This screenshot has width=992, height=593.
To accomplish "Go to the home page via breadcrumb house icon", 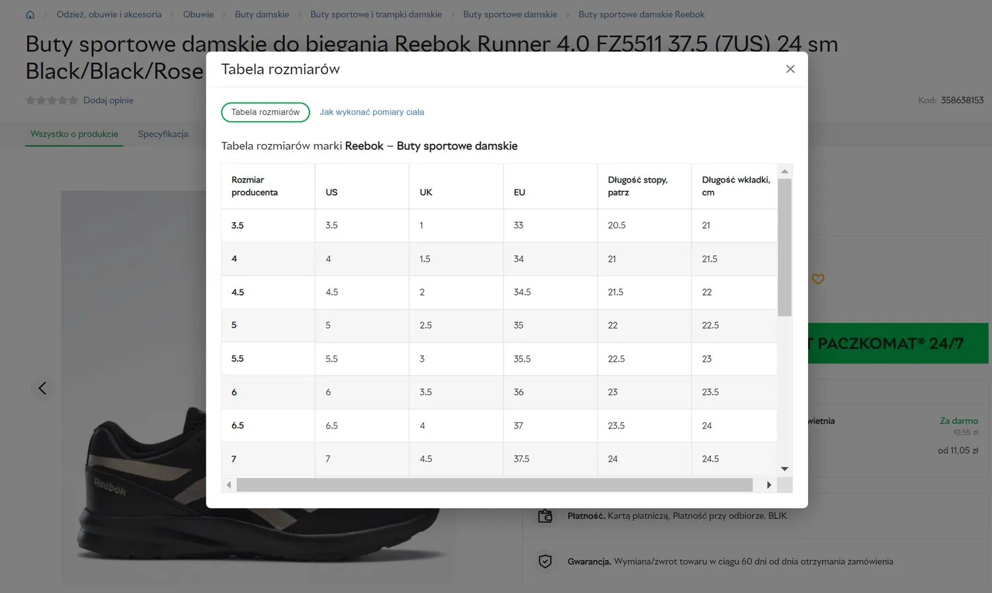I will [30, 15].
